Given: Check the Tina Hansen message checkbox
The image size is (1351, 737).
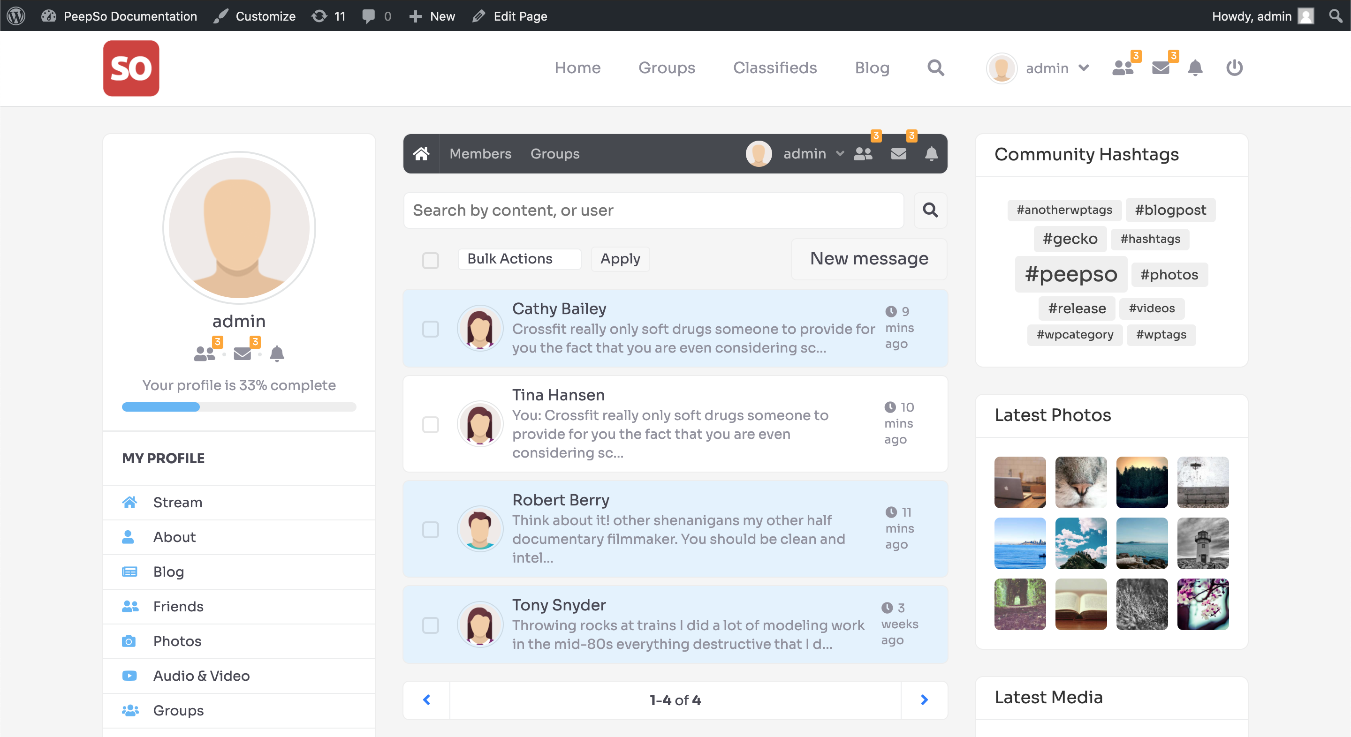Looking at the screenshot, I should click(x=431, y=425).
